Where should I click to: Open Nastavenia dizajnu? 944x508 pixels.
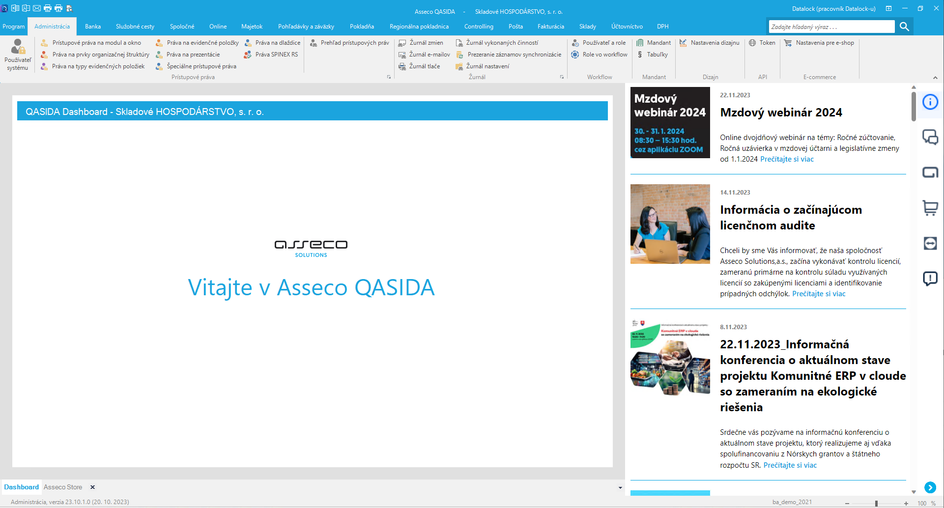[x=710, y=43]
